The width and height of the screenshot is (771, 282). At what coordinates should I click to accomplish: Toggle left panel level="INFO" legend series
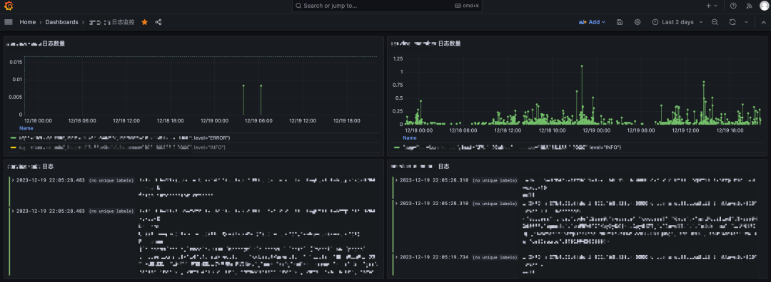pos(123,147)
